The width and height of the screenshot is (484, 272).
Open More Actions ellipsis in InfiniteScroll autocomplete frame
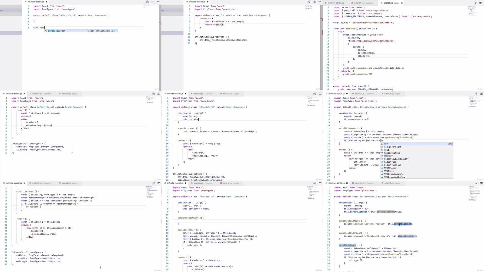pyautogui.click(x=158, y=2)
